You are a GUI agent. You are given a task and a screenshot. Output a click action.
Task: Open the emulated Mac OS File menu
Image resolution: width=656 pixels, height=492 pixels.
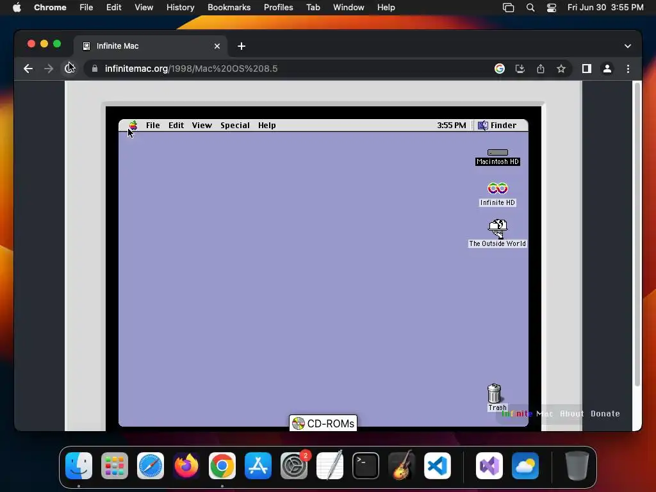click(152, 125)
